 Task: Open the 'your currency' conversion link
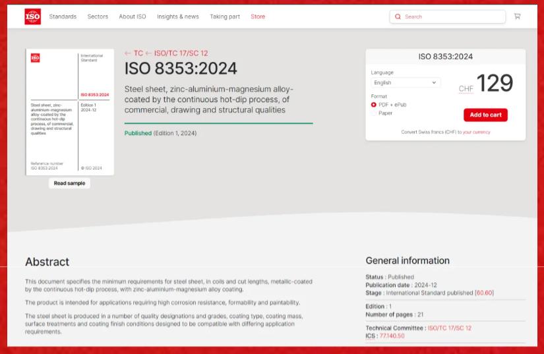[476, 132]
